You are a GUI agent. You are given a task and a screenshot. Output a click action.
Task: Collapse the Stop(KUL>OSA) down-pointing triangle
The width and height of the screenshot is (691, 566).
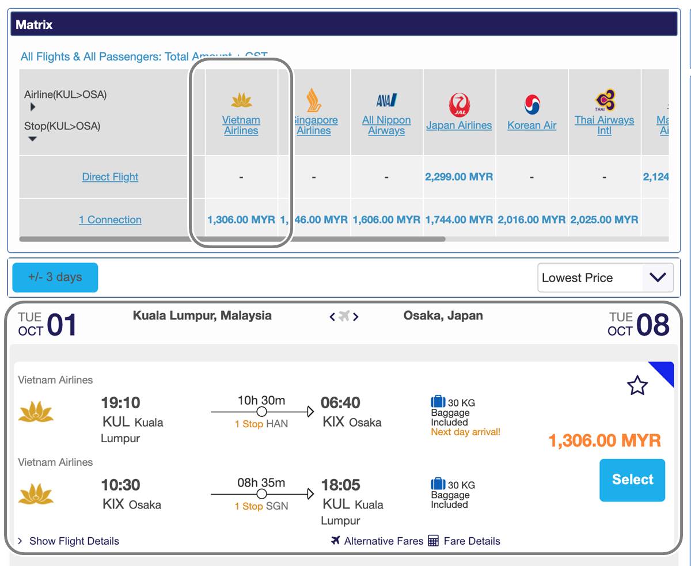pyautogui.click(x=33, y=139)
